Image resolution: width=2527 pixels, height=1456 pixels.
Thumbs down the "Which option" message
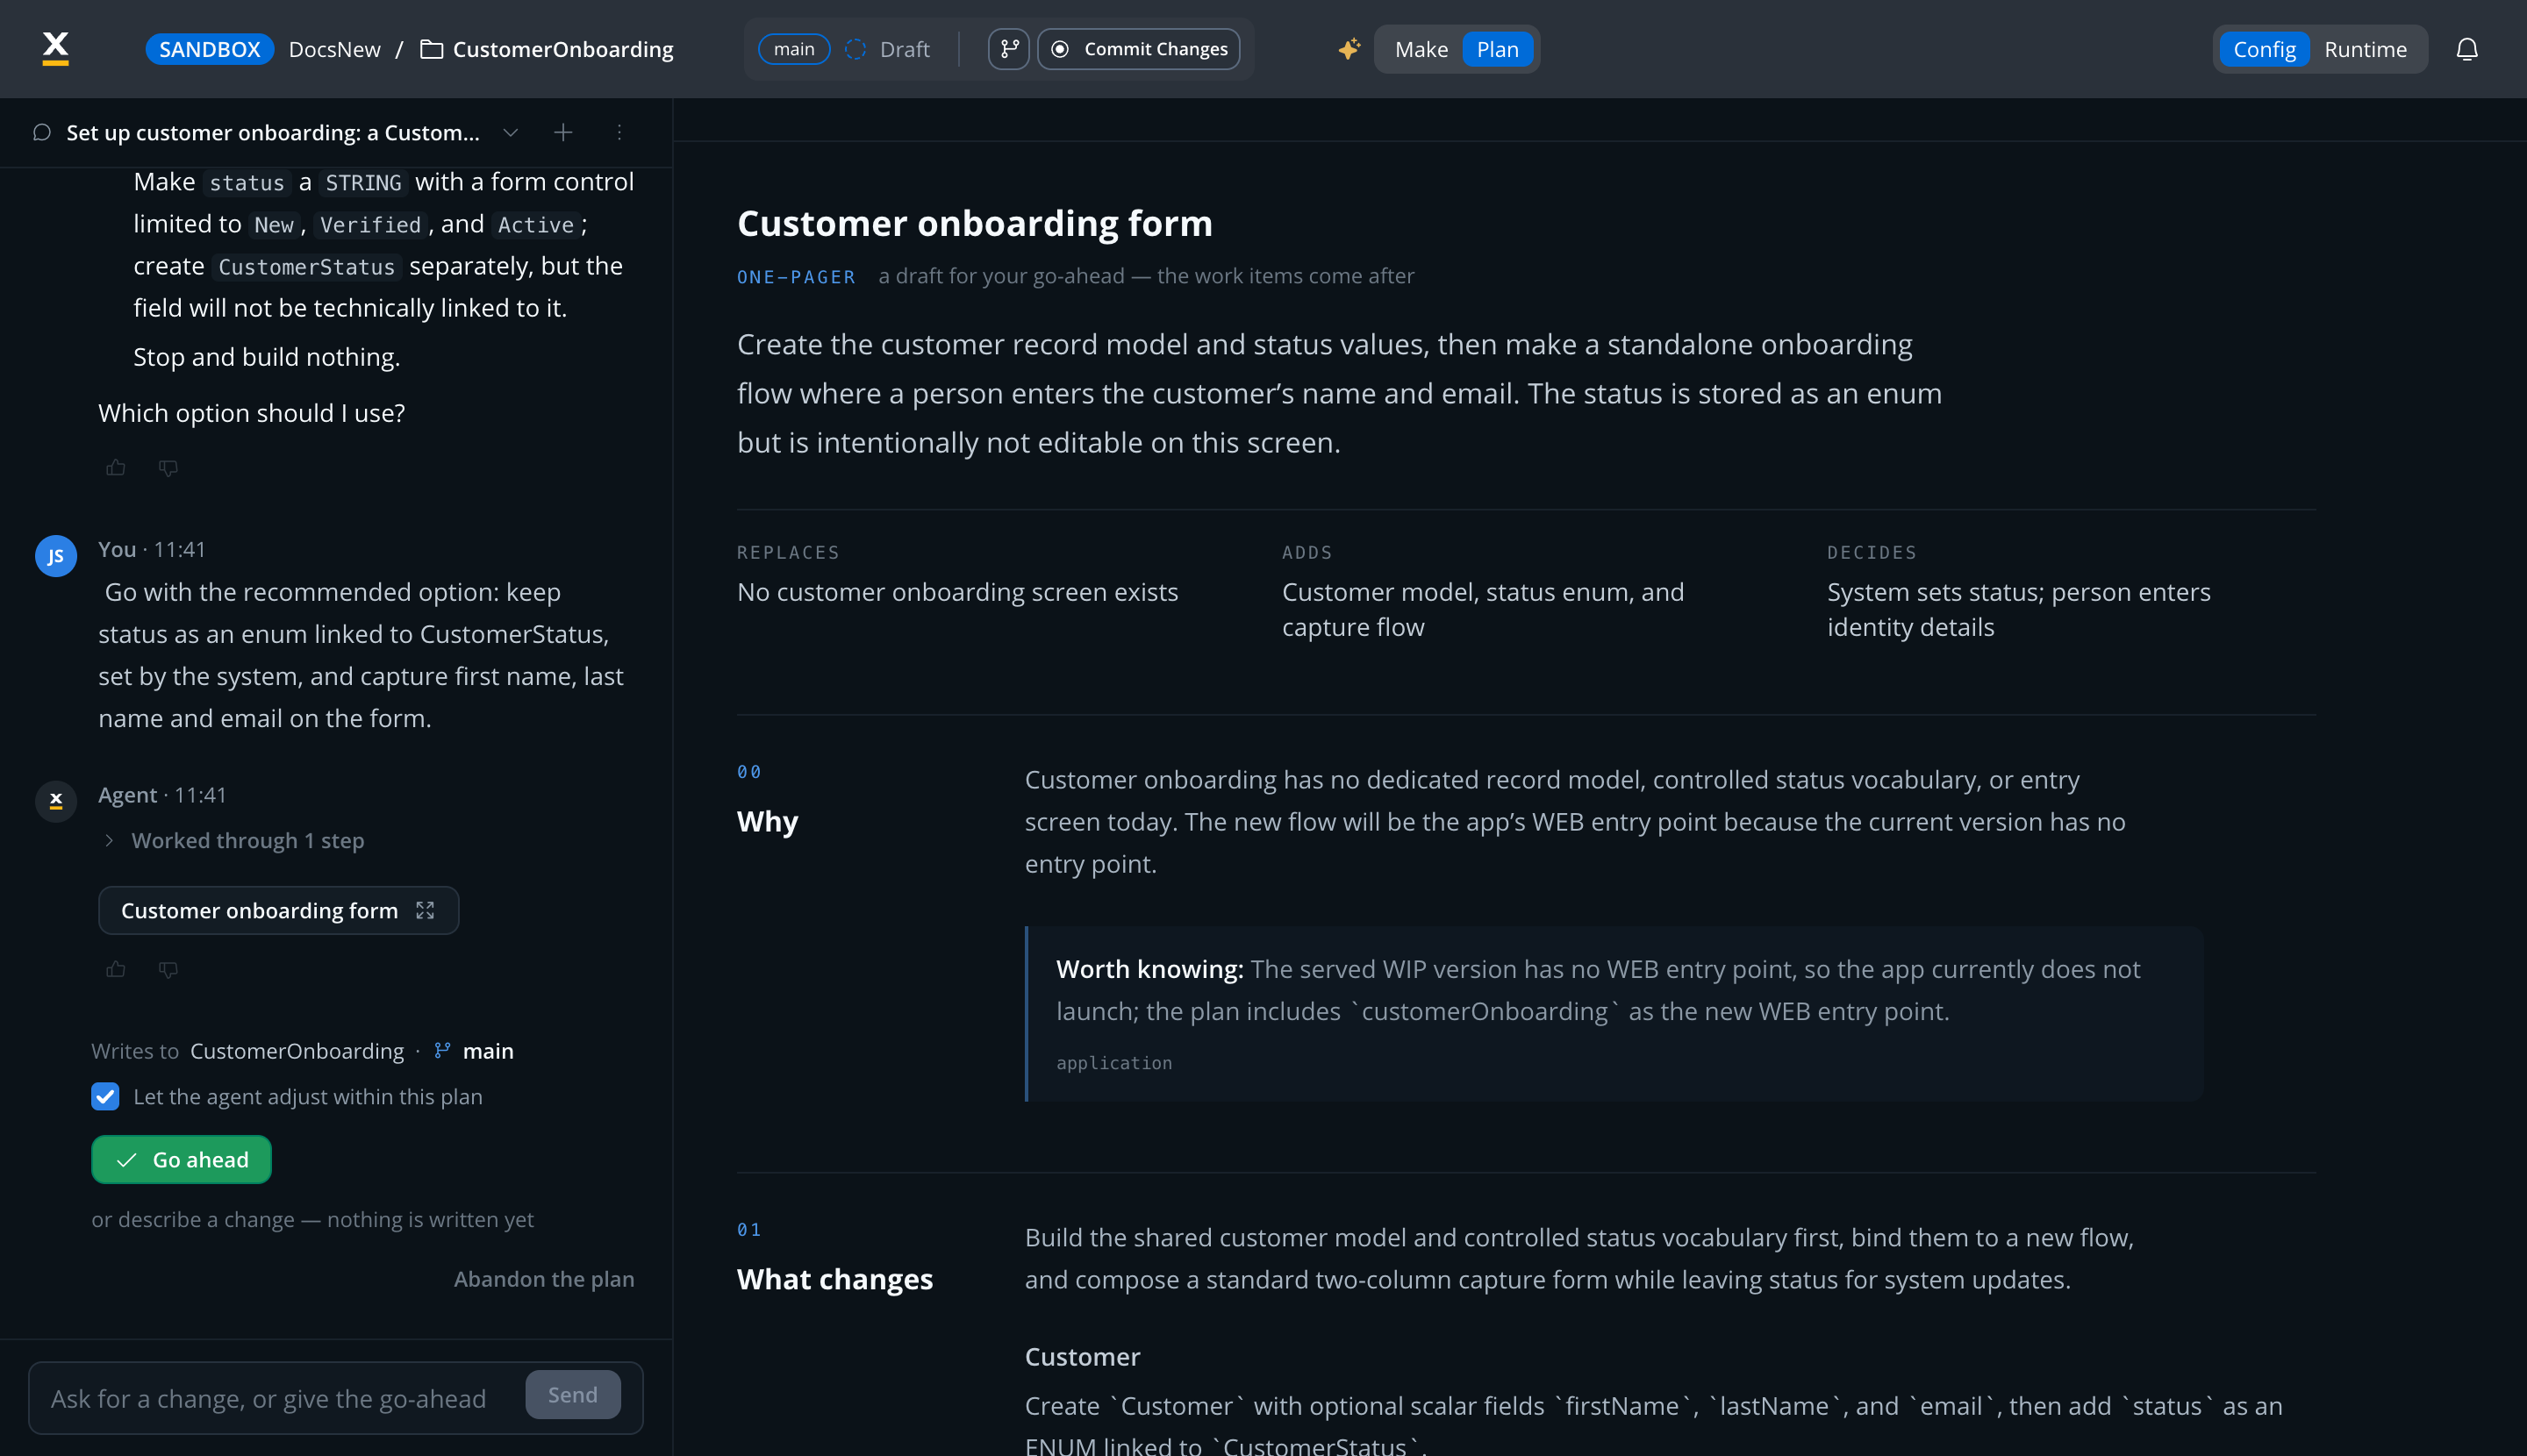(168, 467)
